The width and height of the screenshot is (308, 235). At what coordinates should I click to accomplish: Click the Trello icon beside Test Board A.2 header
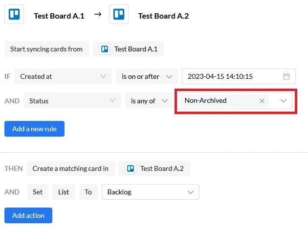[119, 14]
